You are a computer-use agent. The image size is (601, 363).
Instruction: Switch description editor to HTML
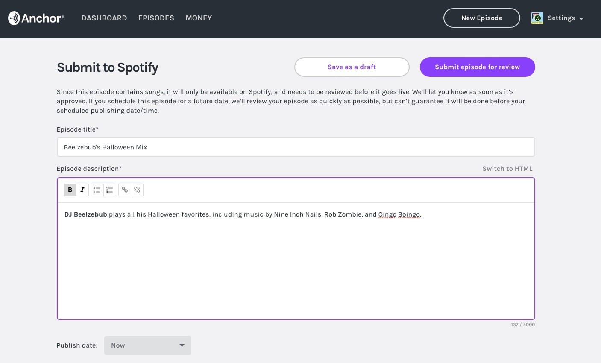click(x=507, y=169)
